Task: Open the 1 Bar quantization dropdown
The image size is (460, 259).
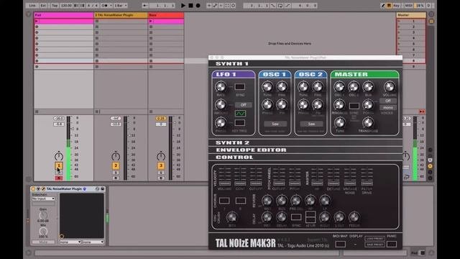Action: click(x=120, y=5)
